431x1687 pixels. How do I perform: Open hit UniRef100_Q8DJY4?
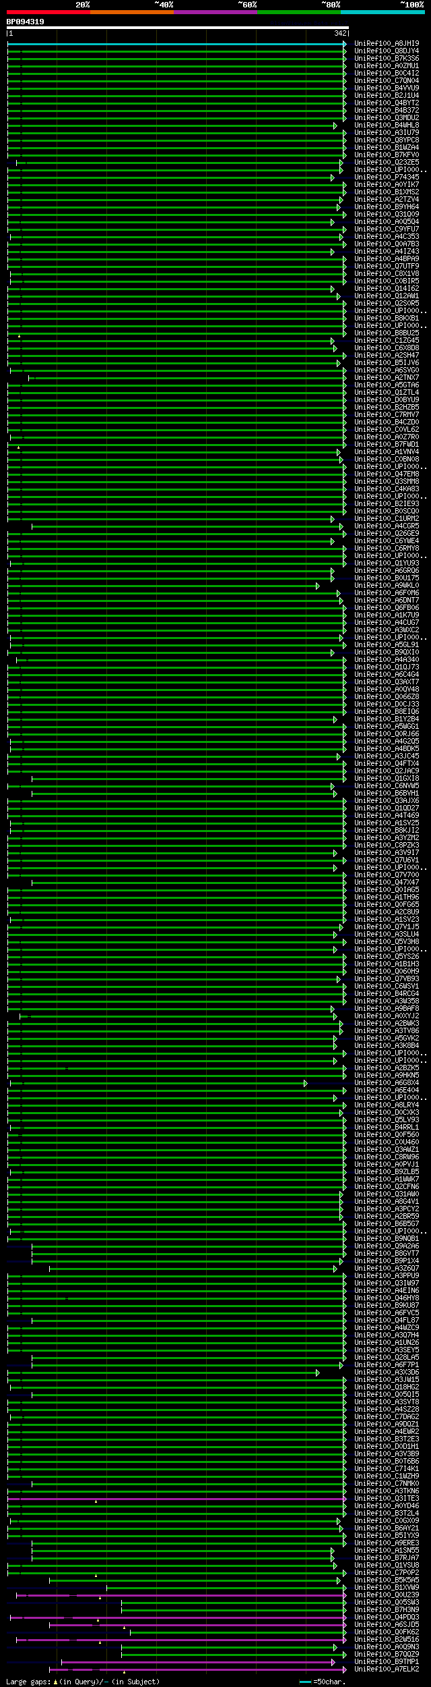click(x=387, y=51)
